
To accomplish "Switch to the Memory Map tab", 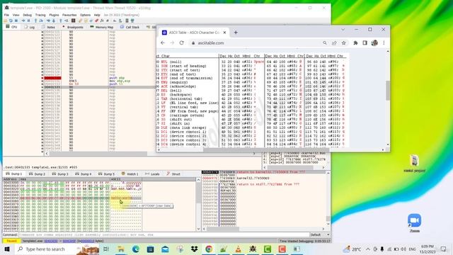I will tap(102, 27).
